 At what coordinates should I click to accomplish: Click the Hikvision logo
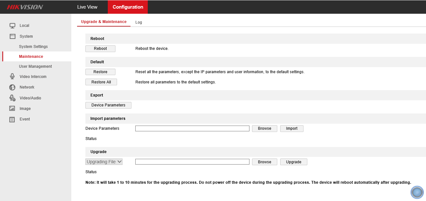(25, 7)
